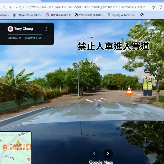Click 查看更多日期 to see more dates
Viewport: 164px width, 164px height.
pos(33,38)
